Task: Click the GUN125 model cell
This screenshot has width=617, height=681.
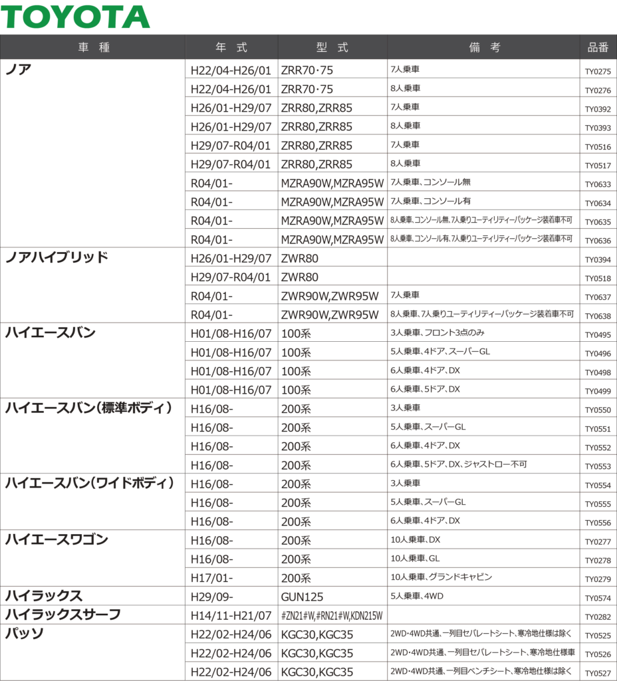Action: click(302, 597)
